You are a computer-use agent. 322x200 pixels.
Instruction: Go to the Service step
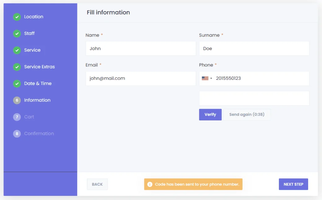click(32, 50)
